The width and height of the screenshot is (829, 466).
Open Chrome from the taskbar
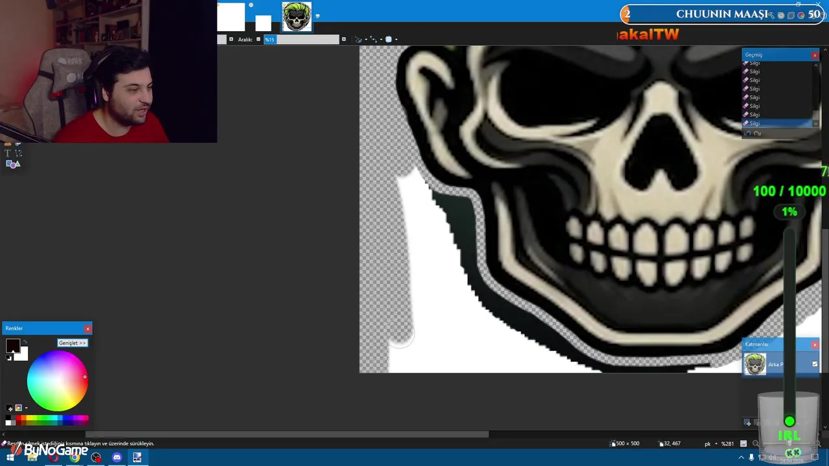[x=74, y=458]
